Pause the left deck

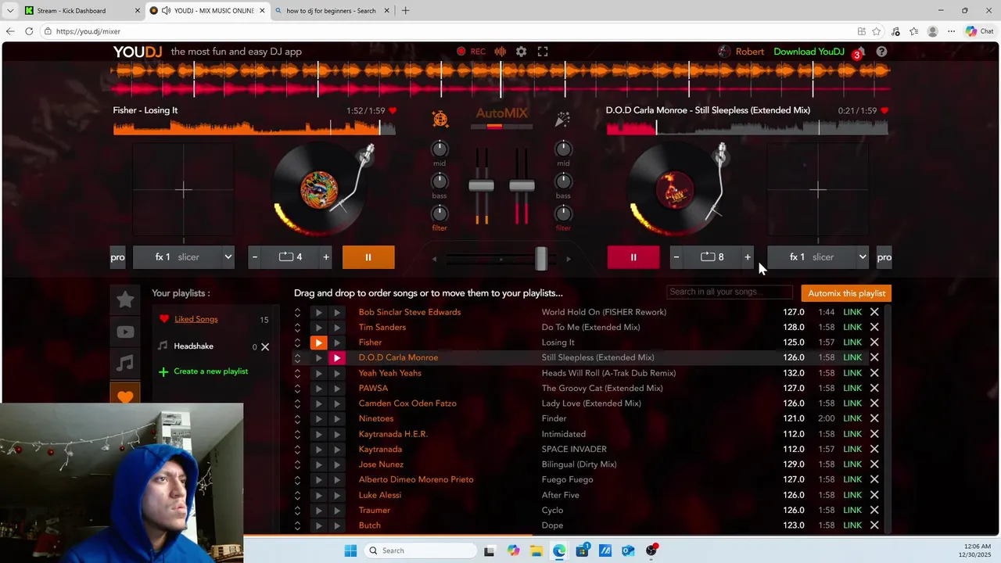pyautogui.click(x=368, y=257)
